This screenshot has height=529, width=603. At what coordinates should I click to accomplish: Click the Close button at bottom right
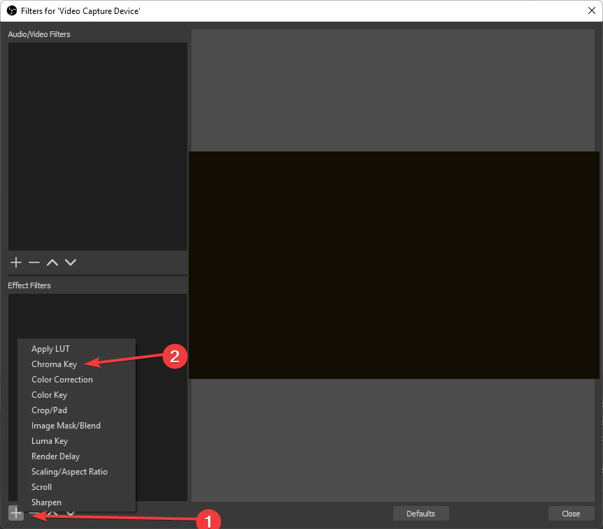coord(571,514)
